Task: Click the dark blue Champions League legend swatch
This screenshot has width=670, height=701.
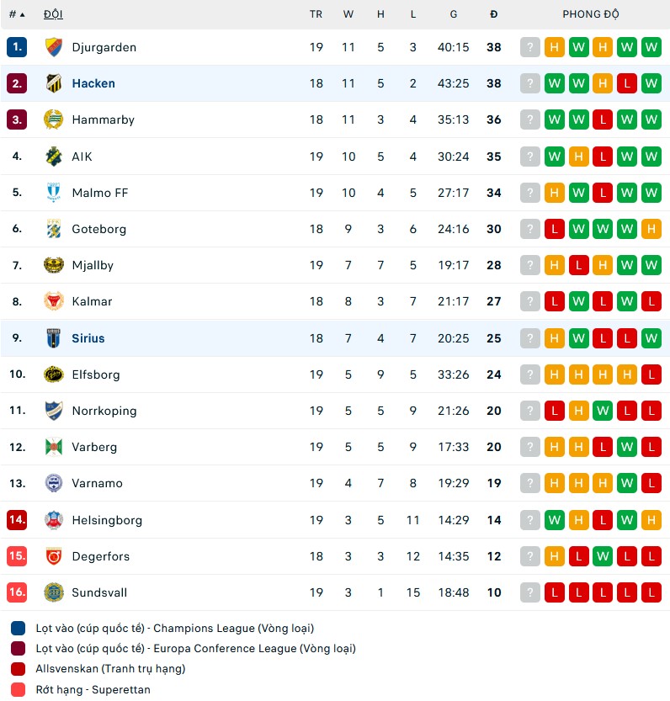Action: point(19,629)
